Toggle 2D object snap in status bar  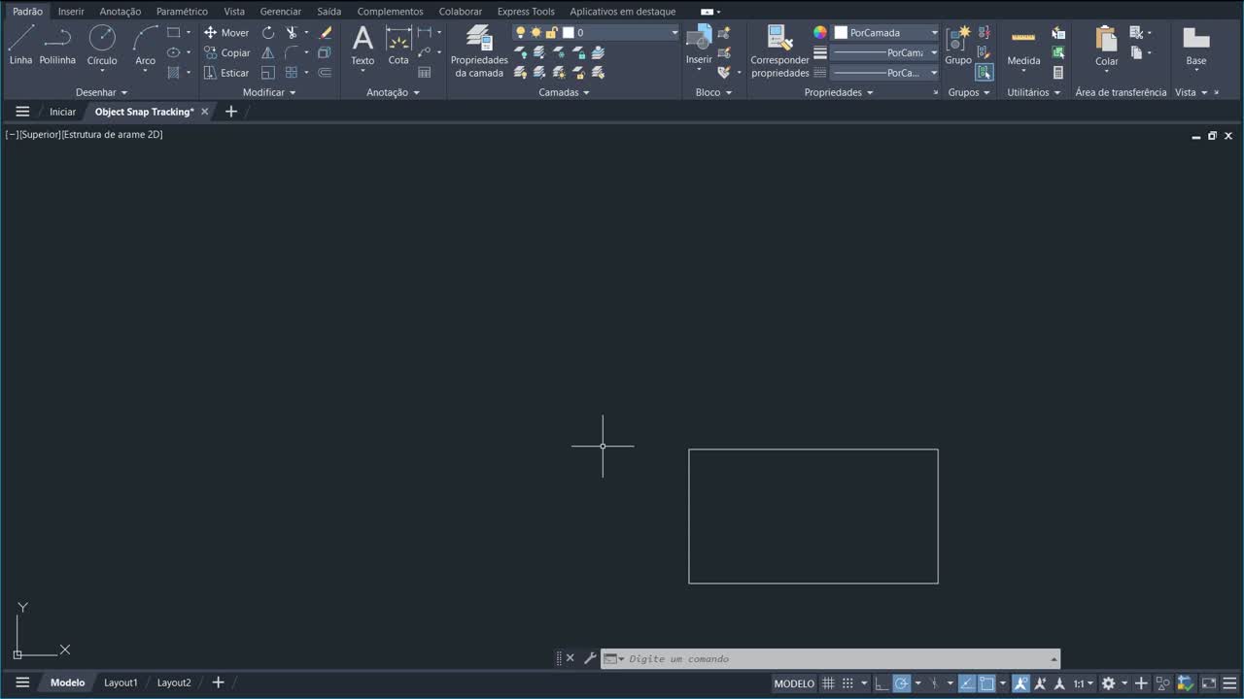[985, 683]
